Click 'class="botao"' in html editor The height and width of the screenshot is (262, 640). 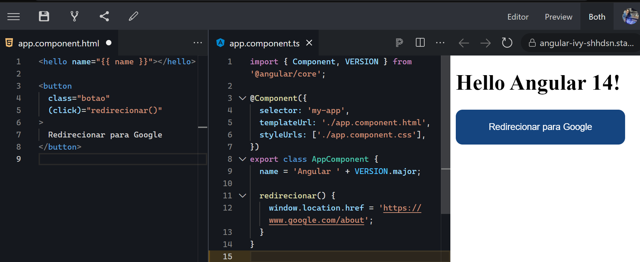(x=79, y=98)
